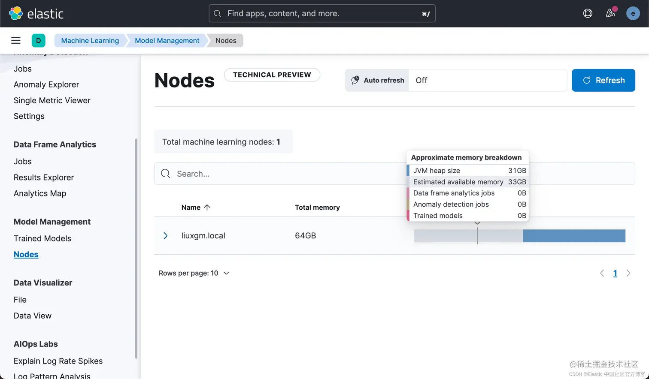
Task: Click the Elastic logo icon
Action: point(16,13)
